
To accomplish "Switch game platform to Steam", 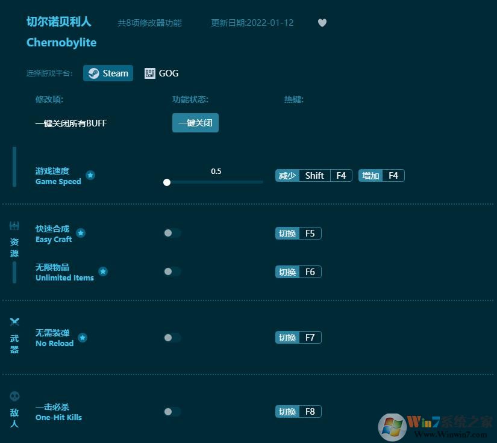I will (107, 73).
